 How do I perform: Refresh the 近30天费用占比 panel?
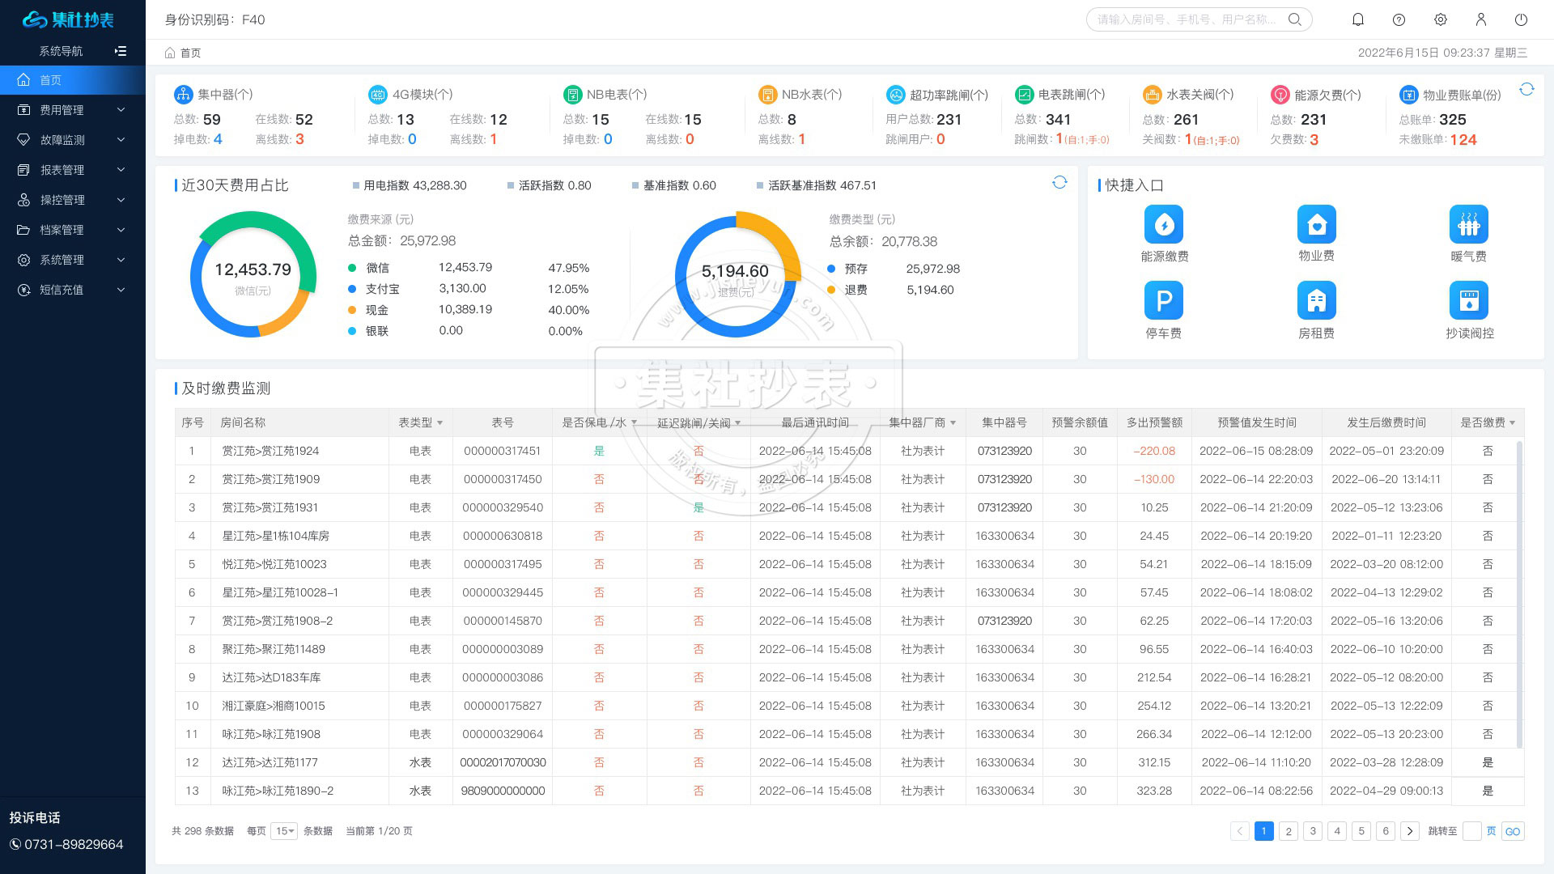click(x=1060, y=183)
